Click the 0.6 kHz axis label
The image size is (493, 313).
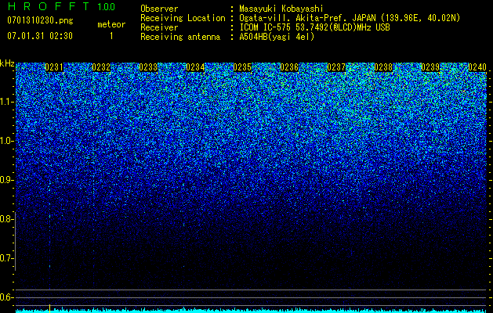click(7, 297)
